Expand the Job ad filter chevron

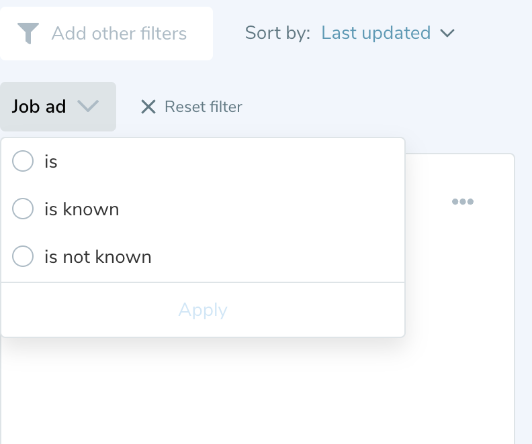coord(88,106)
